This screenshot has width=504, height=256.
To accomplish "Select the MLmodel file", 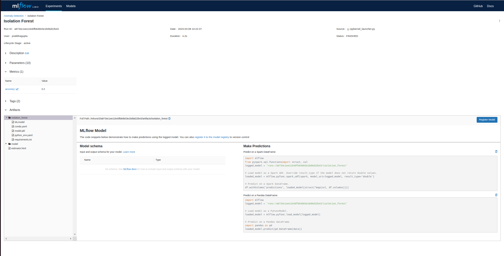I will tap(19, 122).
